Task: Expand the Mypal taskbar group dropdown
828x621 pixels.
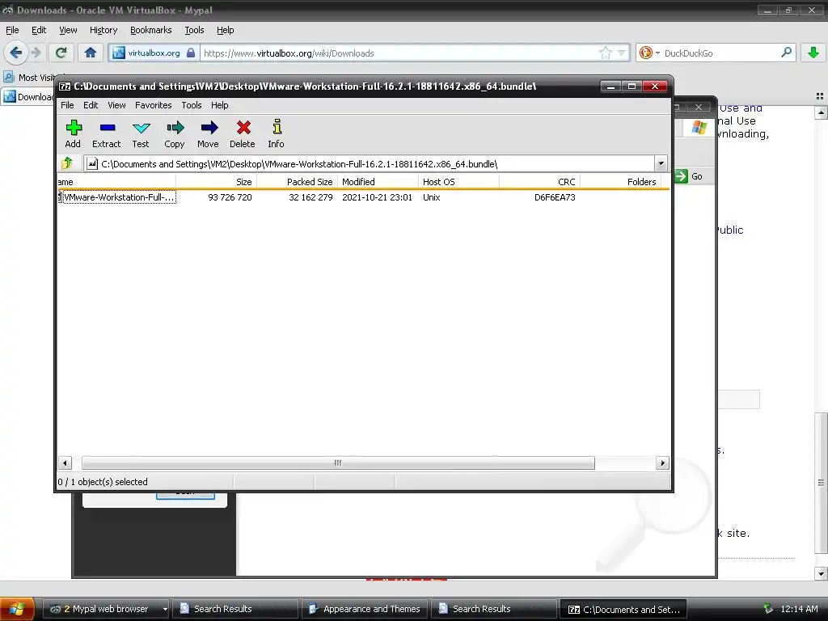Action: coord(165,609)
